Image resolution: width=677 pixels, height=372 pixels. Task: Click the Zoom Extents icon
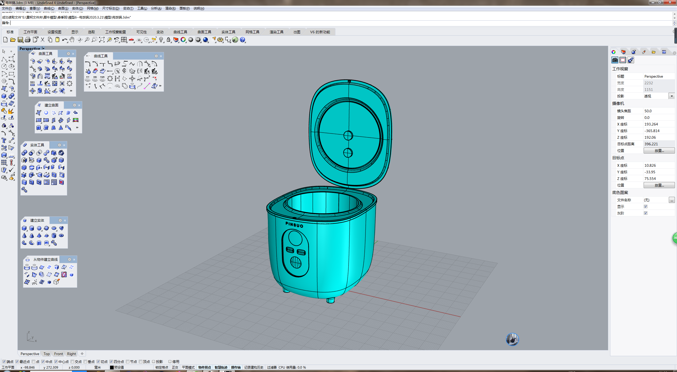click(102, 40)
